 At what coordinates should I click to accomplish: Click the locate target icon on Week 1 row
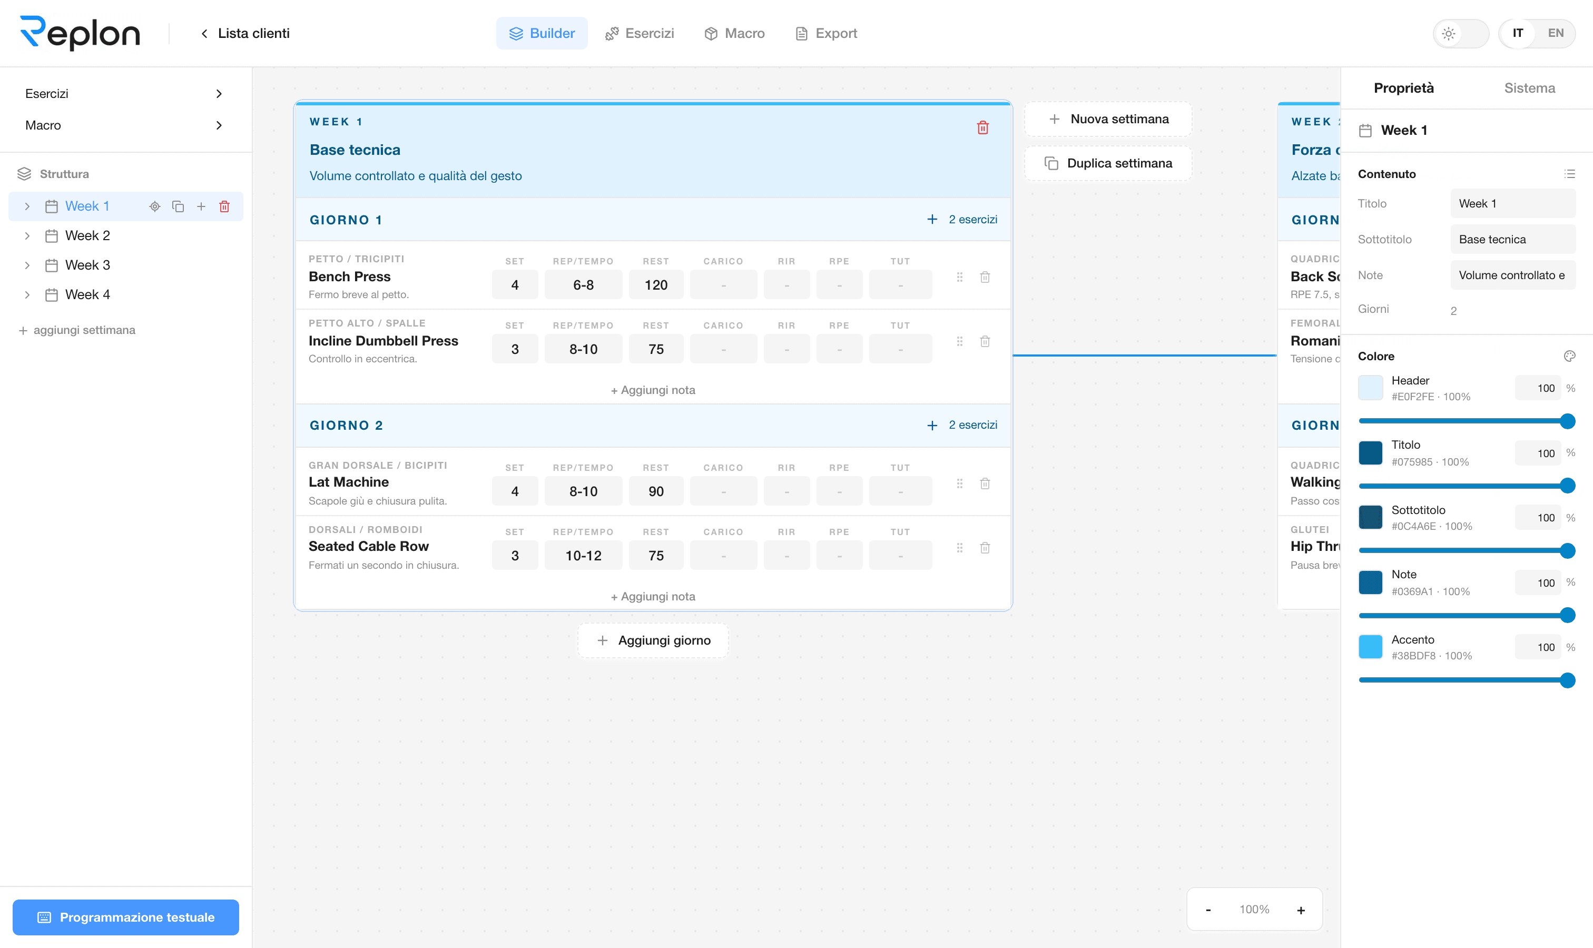(x=155, y=206)
